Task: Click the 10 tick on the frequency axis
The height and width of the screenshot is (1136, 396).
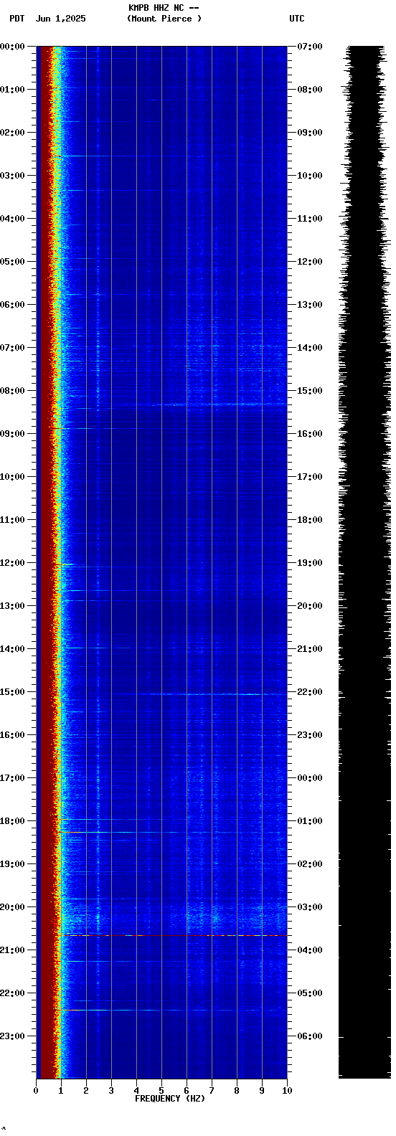Action: pos(287,1091)
